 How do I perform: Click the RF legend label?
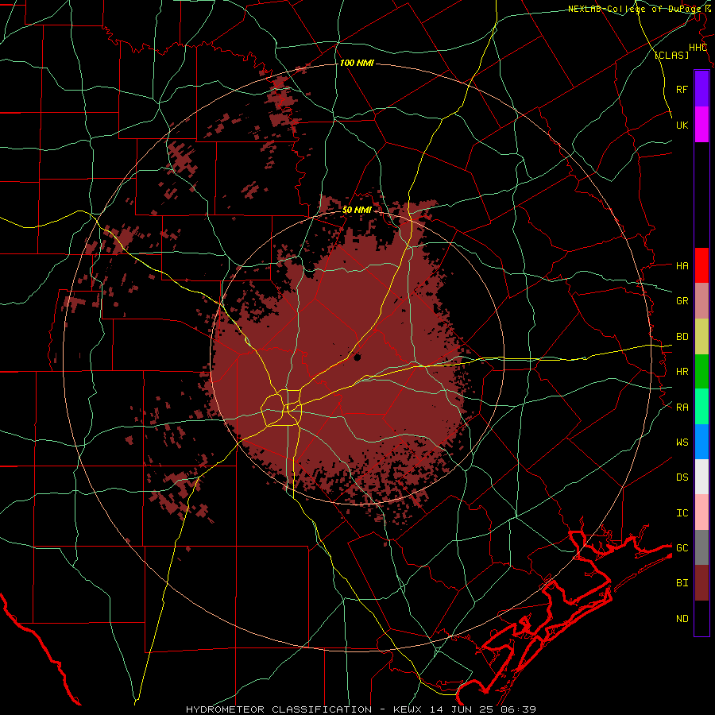click(x=682, y=89)
